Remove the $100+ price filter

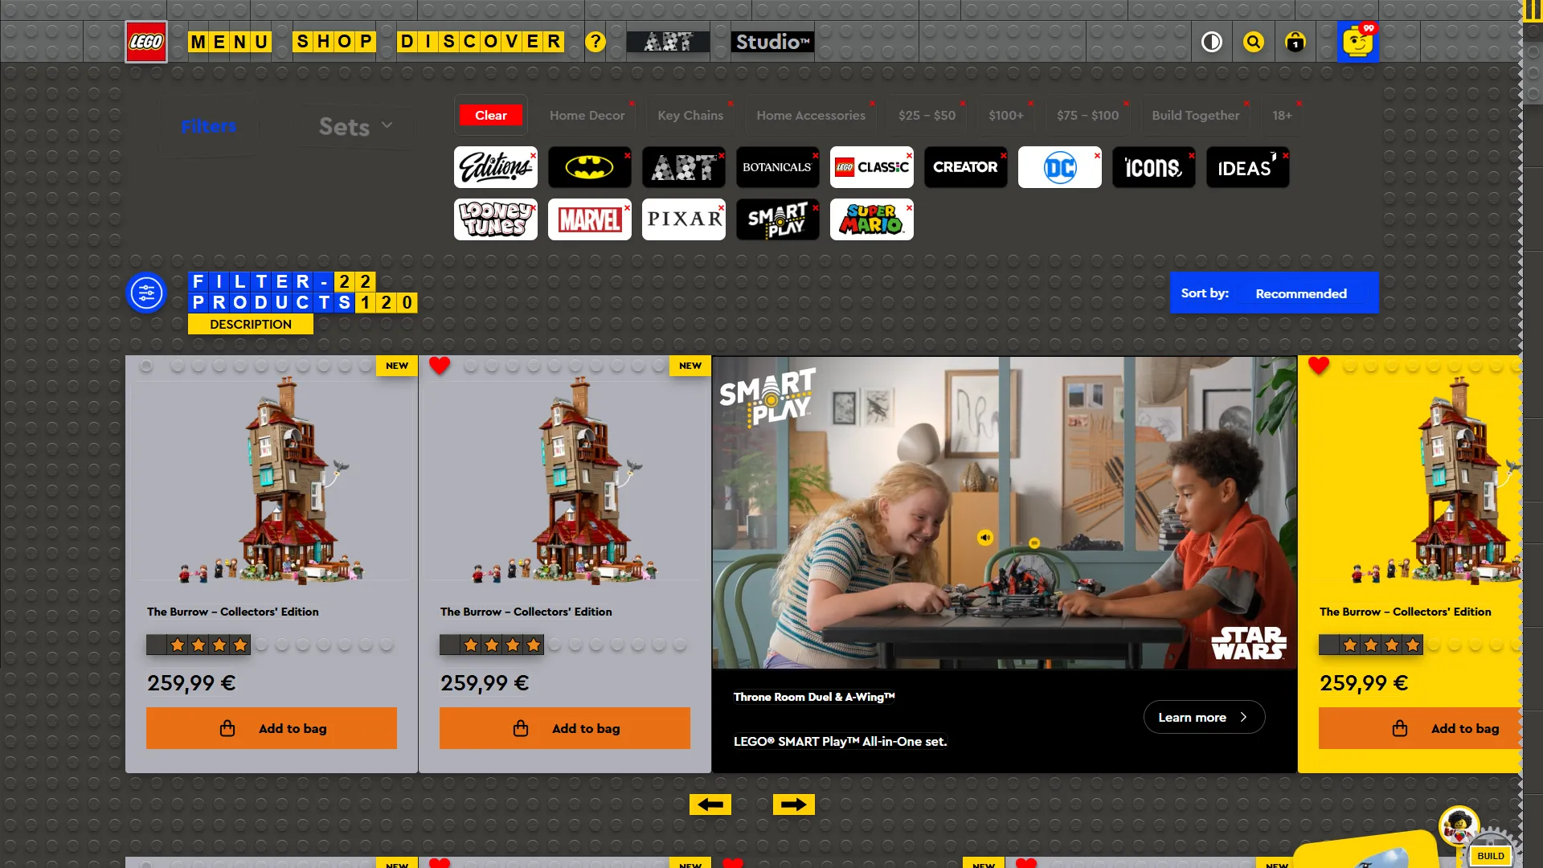(1031, 104)
